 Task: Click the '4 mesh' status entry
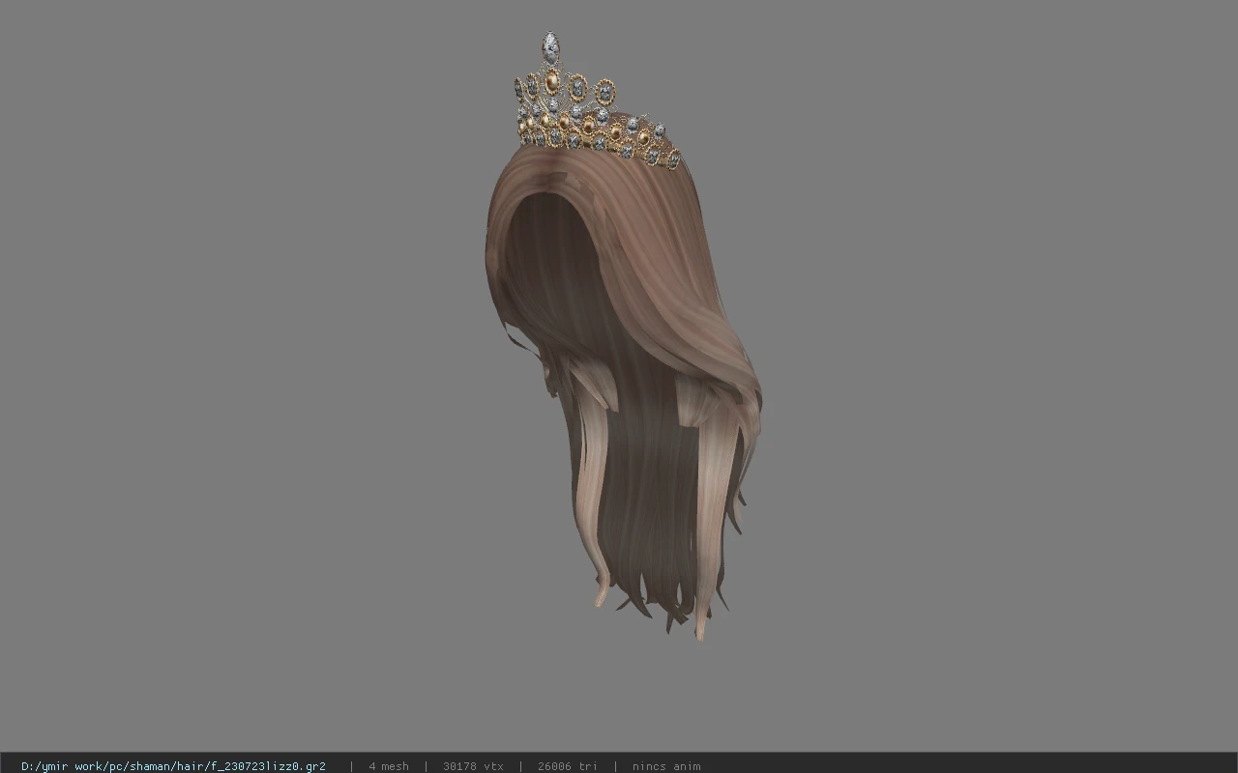[389, 766]
